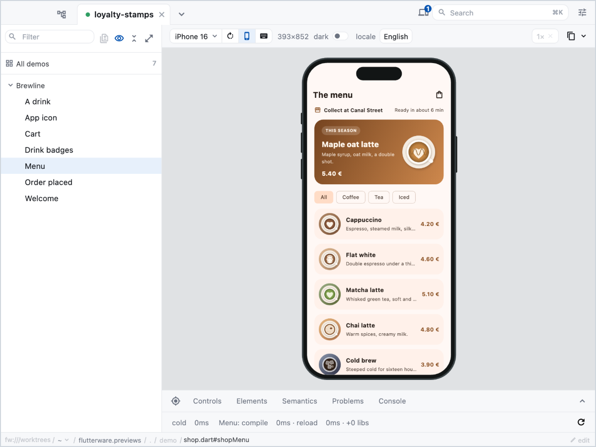596x447 pixels.
Task: Expand the preview to fullscreen icon
Action: (x=149, y=38)
